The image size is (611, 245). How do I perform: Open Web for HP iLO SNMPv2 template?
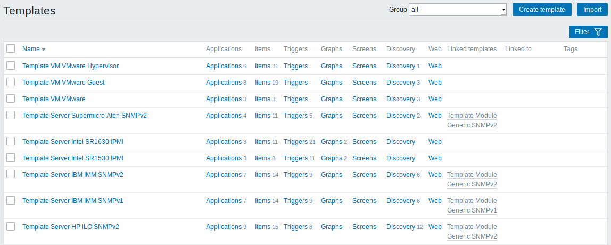435,227
